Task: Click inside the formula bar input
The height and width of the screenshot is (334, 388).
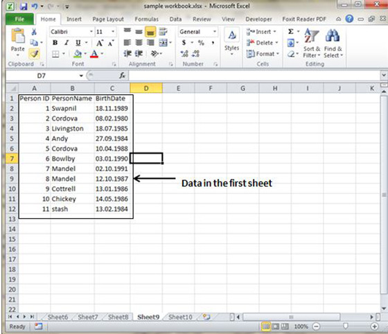Action: pyautogui.click(x=254, y=76)
